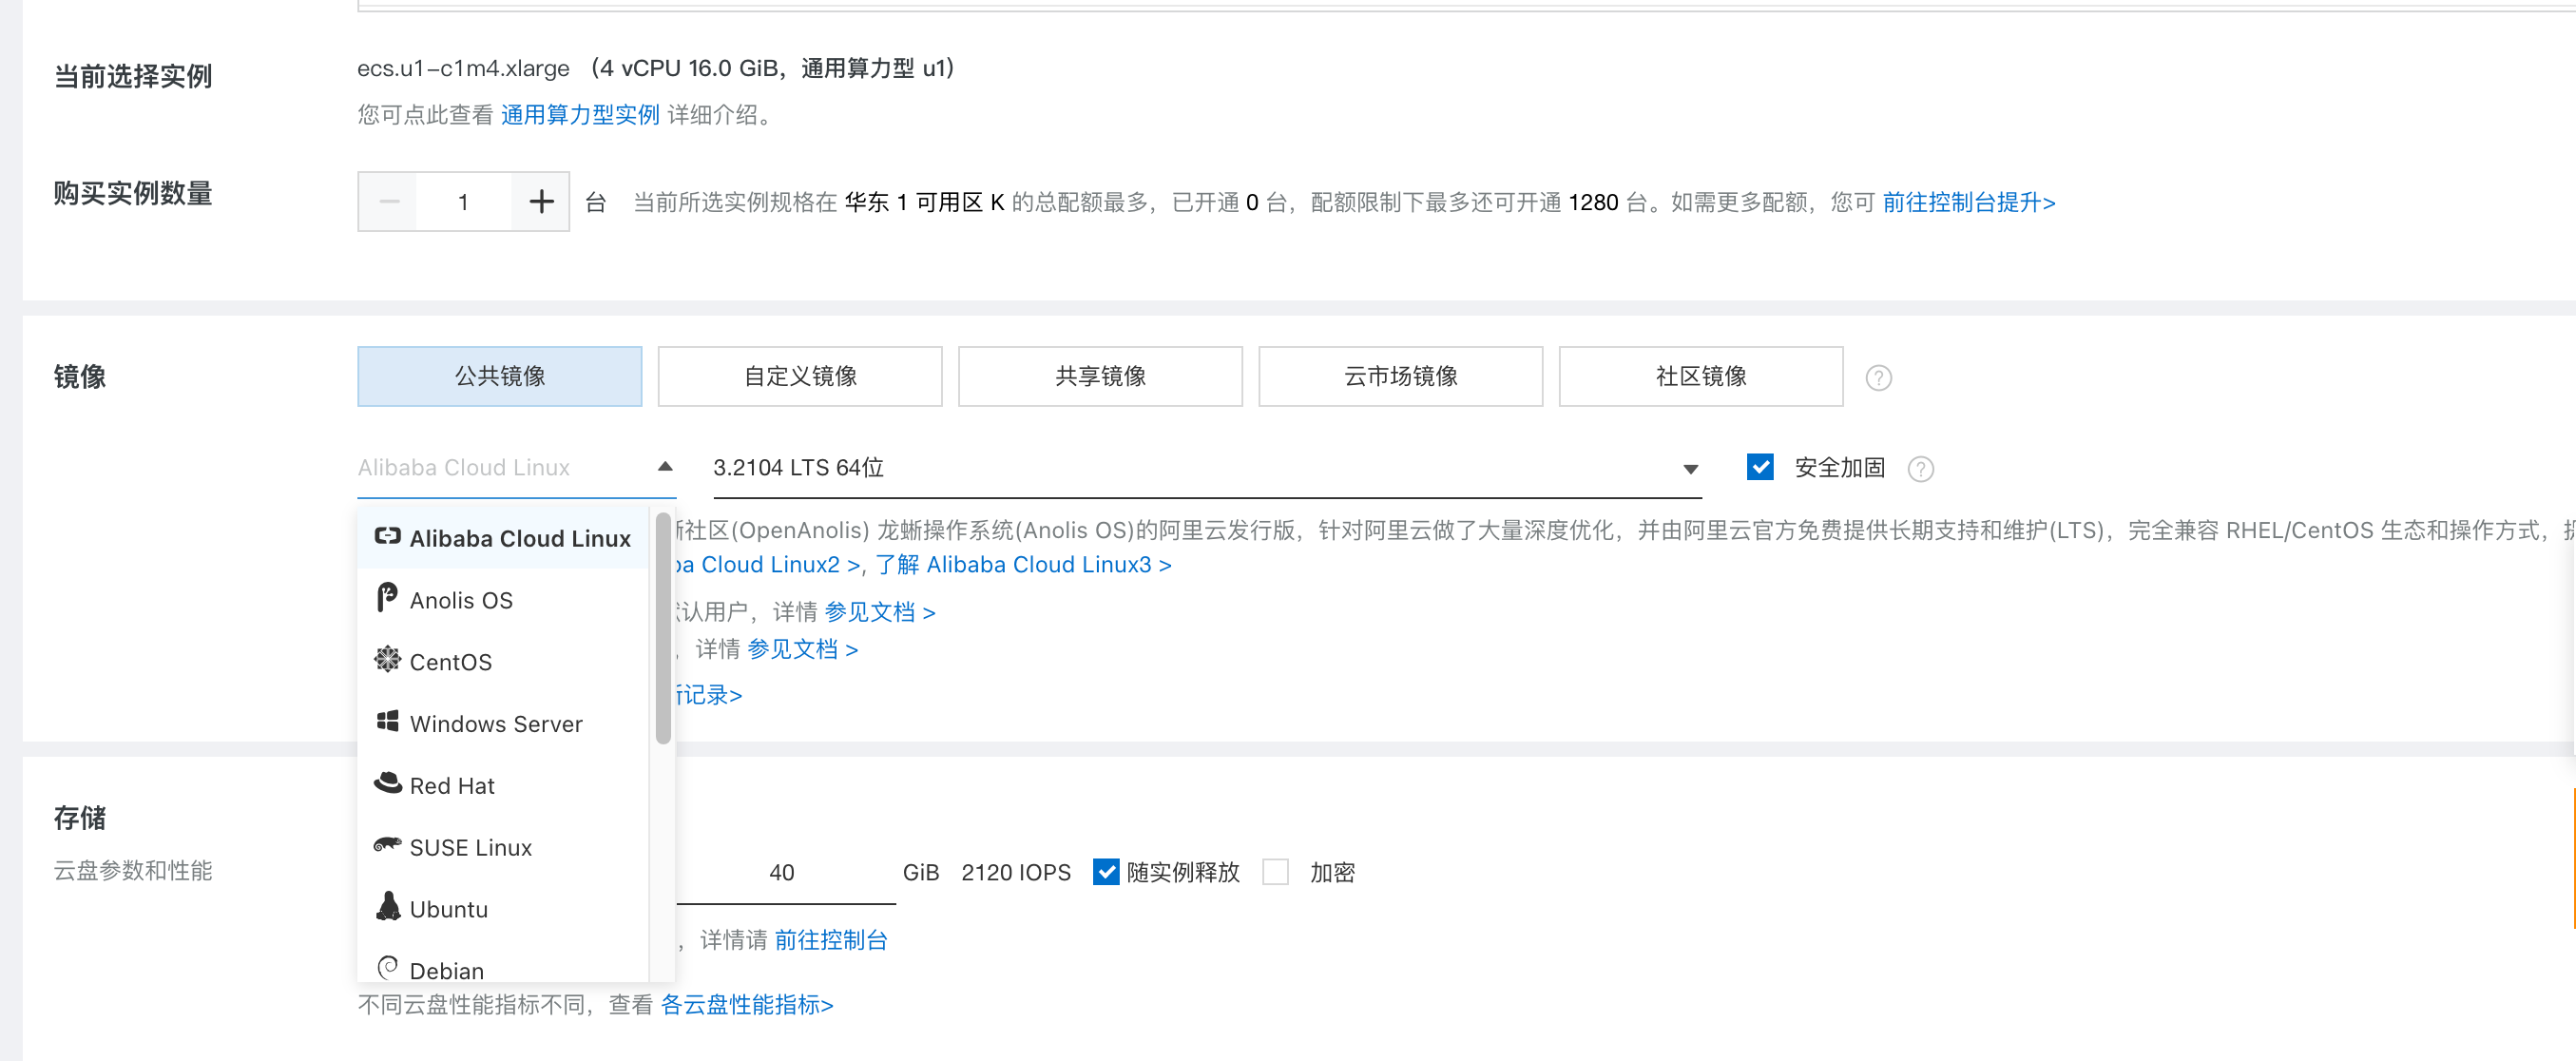The image size is (2576, 1061).
Task: Open the 通用算力型实例 link
Action: click(580, 115)
